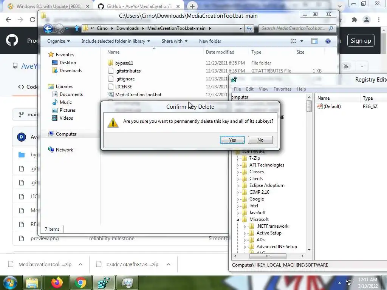Click the Explorer refresh address button

249,29
